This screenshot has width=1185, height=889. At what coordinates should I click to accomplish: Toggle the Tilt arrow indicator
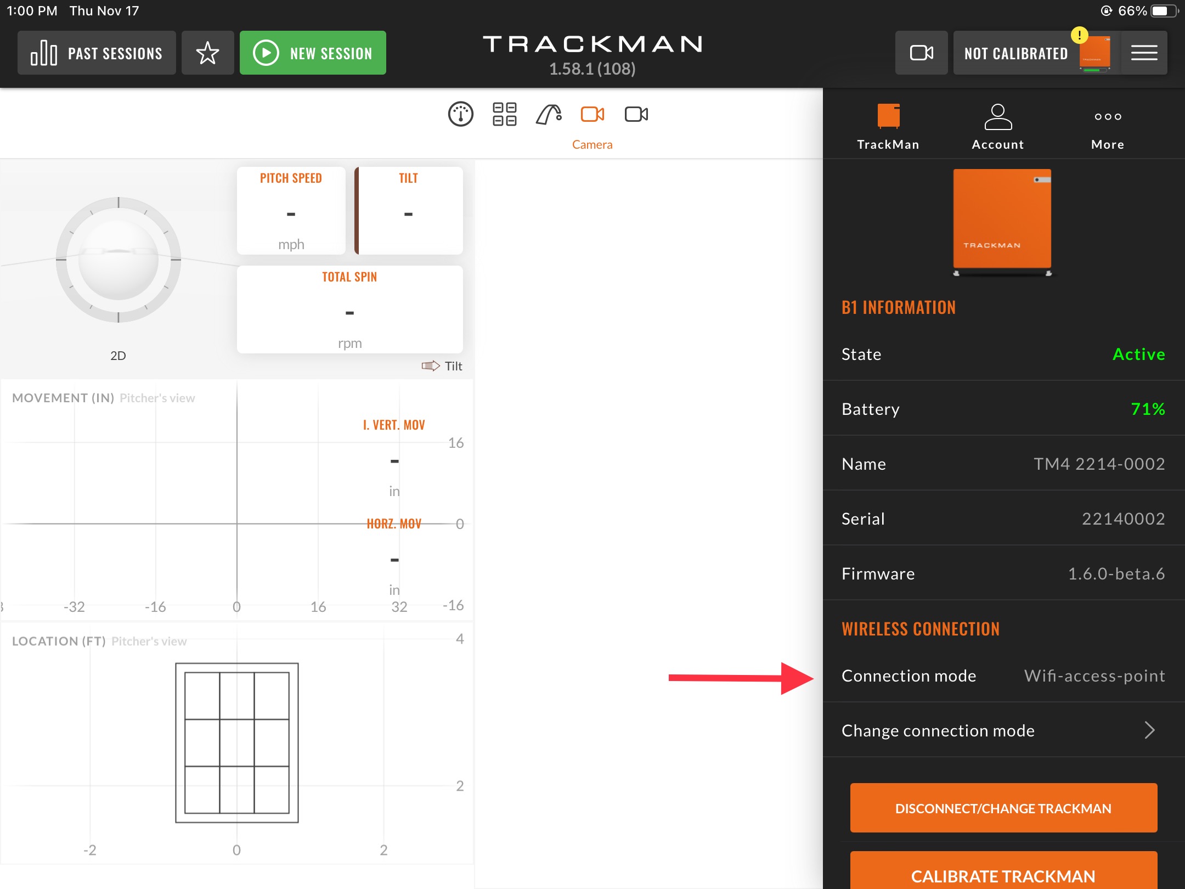pos(442,366)
